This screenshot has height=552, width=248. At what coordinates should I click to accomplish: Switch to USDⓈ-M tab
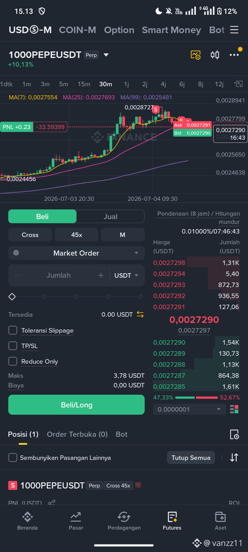pyautogui.click(x=30, y=30)
